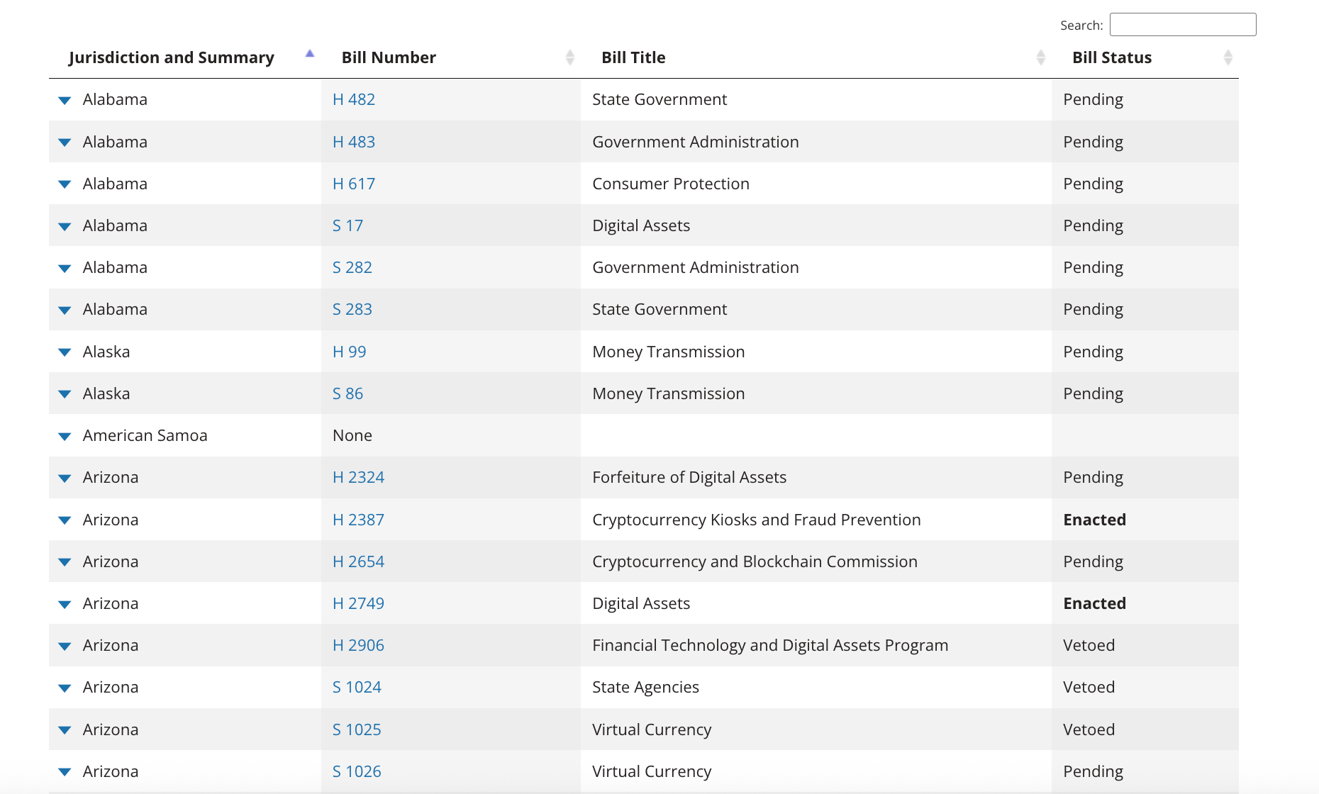Expand Arizona S 1024 row summary

pos(65,688)
